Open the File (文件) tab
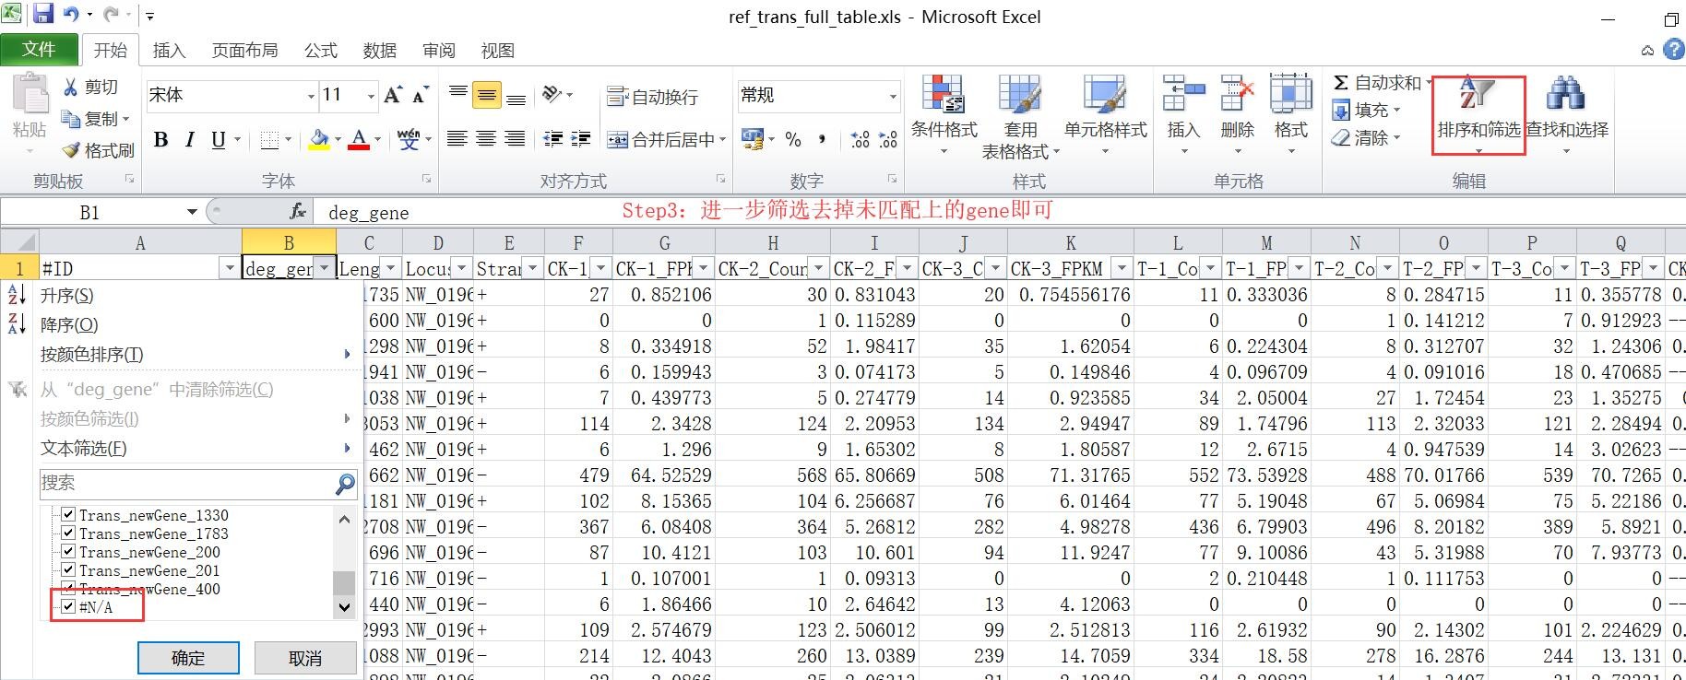Viewport: 1686px width, 680px height. [39, 50]
